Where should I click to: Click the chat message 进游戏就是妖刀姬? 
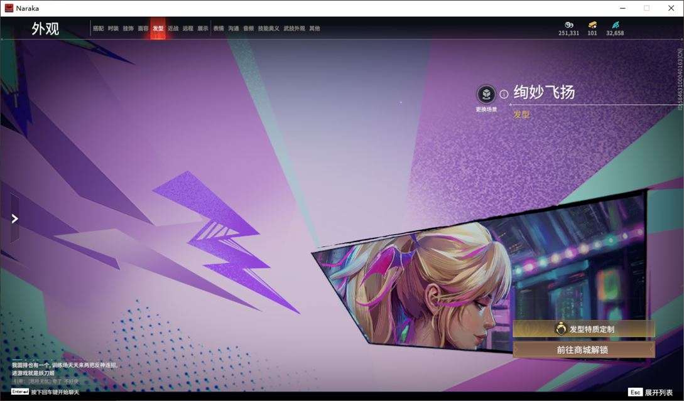coord(33,373)
